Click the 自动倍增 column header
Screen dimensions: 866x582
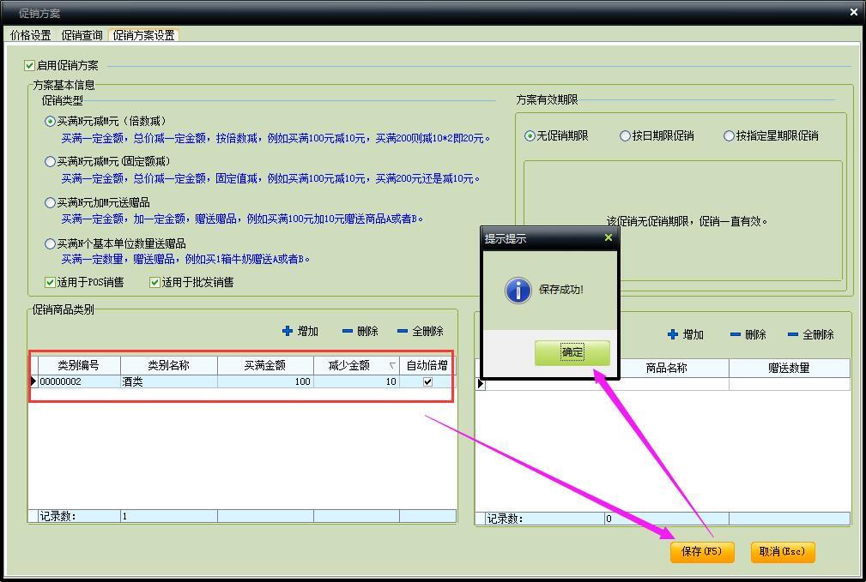pos(427,365)
